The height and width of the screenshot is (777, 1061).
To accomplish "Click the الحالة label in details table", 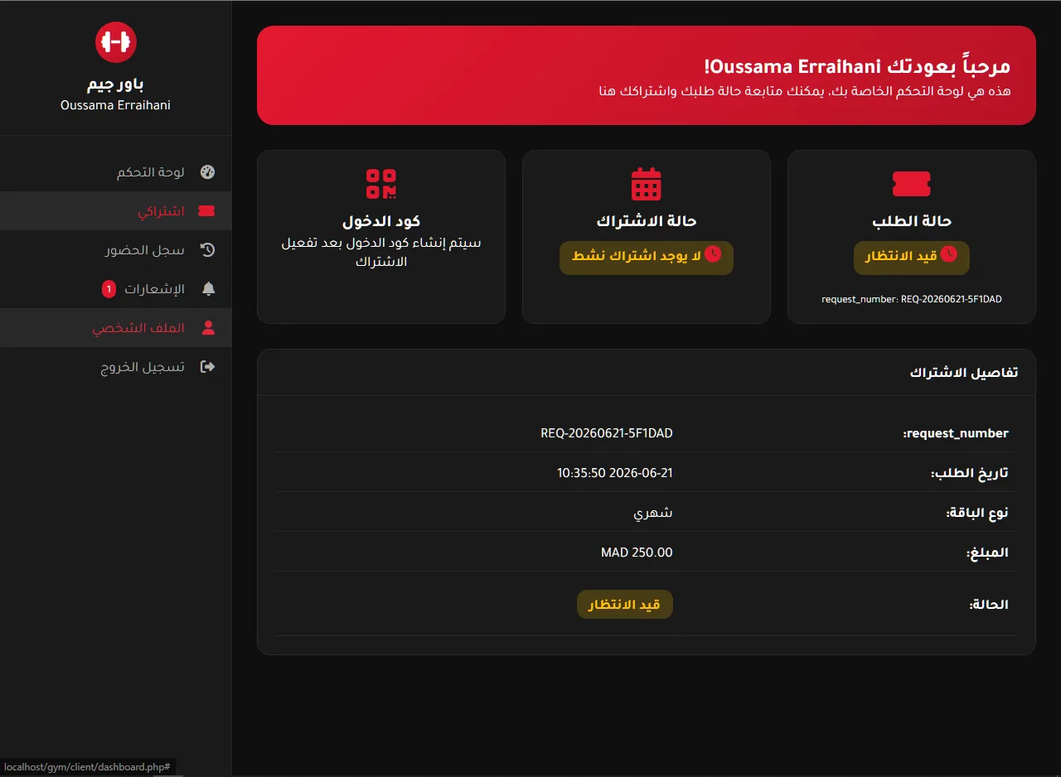I will pos(989,605).
